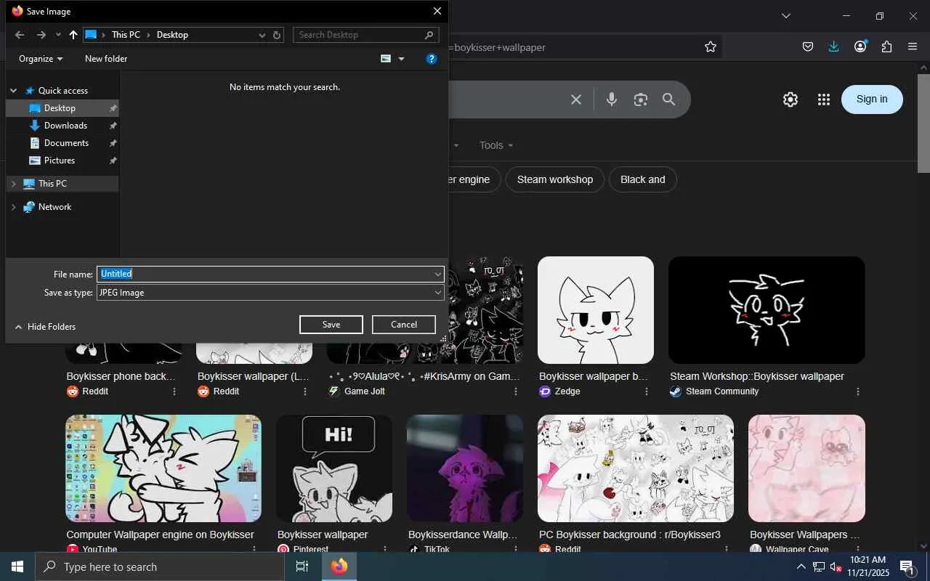The image size is (930, 581).
Task: Go forward in the Save Image dialog
Action: pyautogui.click(x=41, y=35)
